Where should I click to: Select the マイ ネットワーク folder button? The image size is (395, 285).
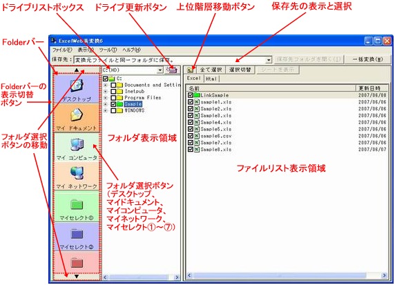tap(77, 176)
